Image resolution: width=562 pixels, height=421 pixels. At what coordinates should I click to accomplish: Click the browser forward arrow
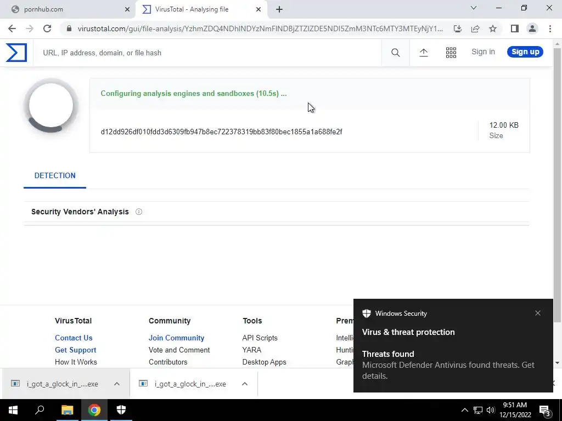pos(30,29)
